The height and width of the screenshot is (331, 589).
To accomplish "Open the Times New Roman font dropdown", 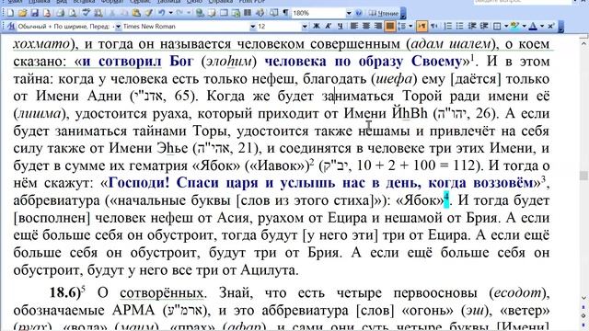I will tap(253, 27).
